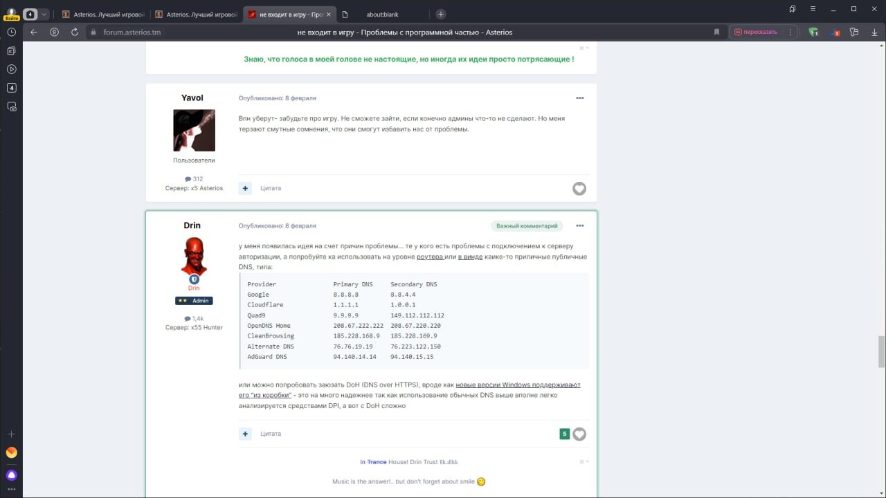Viewport: 886px width, 498px height.
Task: Open the Alice assistant in sidebar
Action: tap(11, 475)
